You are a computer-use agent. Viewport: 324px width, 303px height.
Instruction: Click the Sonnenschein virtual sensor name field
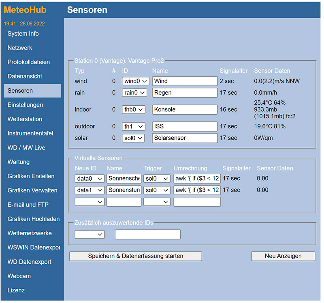124,179
